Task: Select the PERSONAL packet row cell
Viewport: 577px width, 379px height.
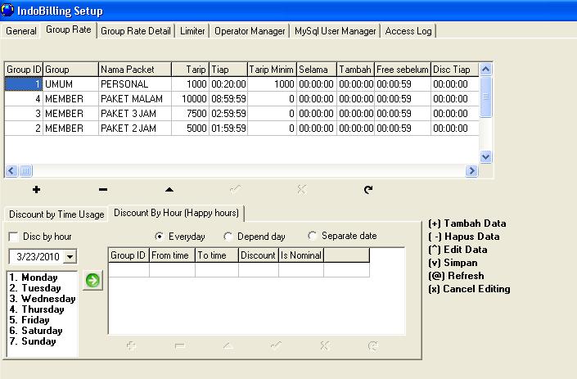Action: pos(135,84)
